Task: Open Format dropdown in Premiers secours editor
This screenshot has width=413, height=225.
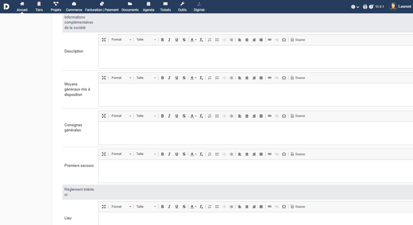Action: [x=121, y=154]
